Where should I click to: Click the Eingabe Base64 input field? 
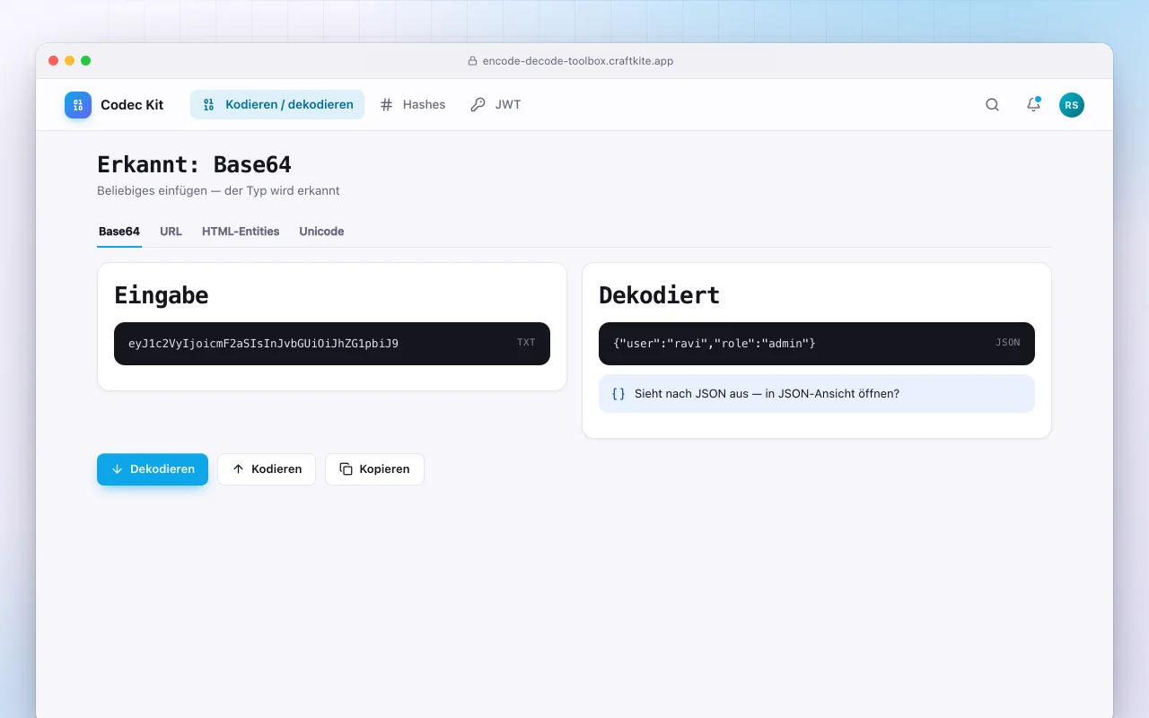[x=332, y=344]
